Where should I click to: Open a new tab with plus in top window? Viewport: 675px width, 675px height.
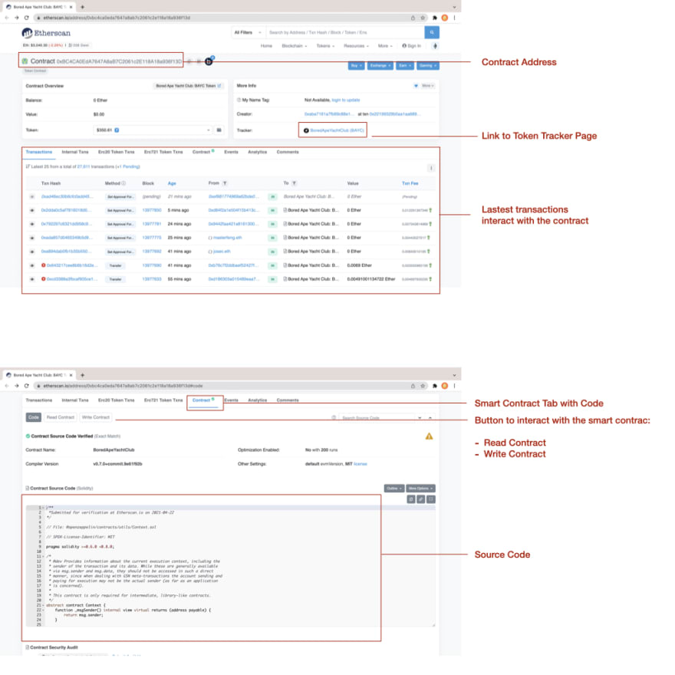tap(82, 7)
